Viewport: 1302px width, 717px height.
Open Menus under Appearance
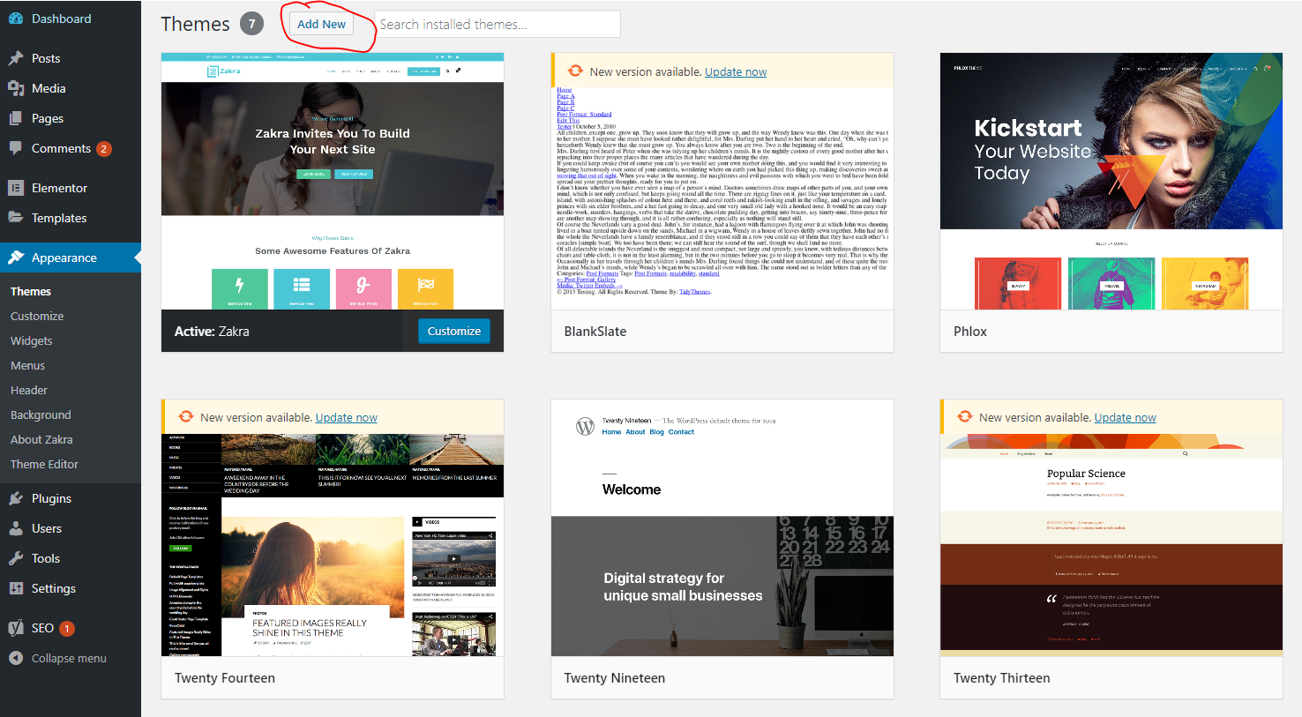27,365
